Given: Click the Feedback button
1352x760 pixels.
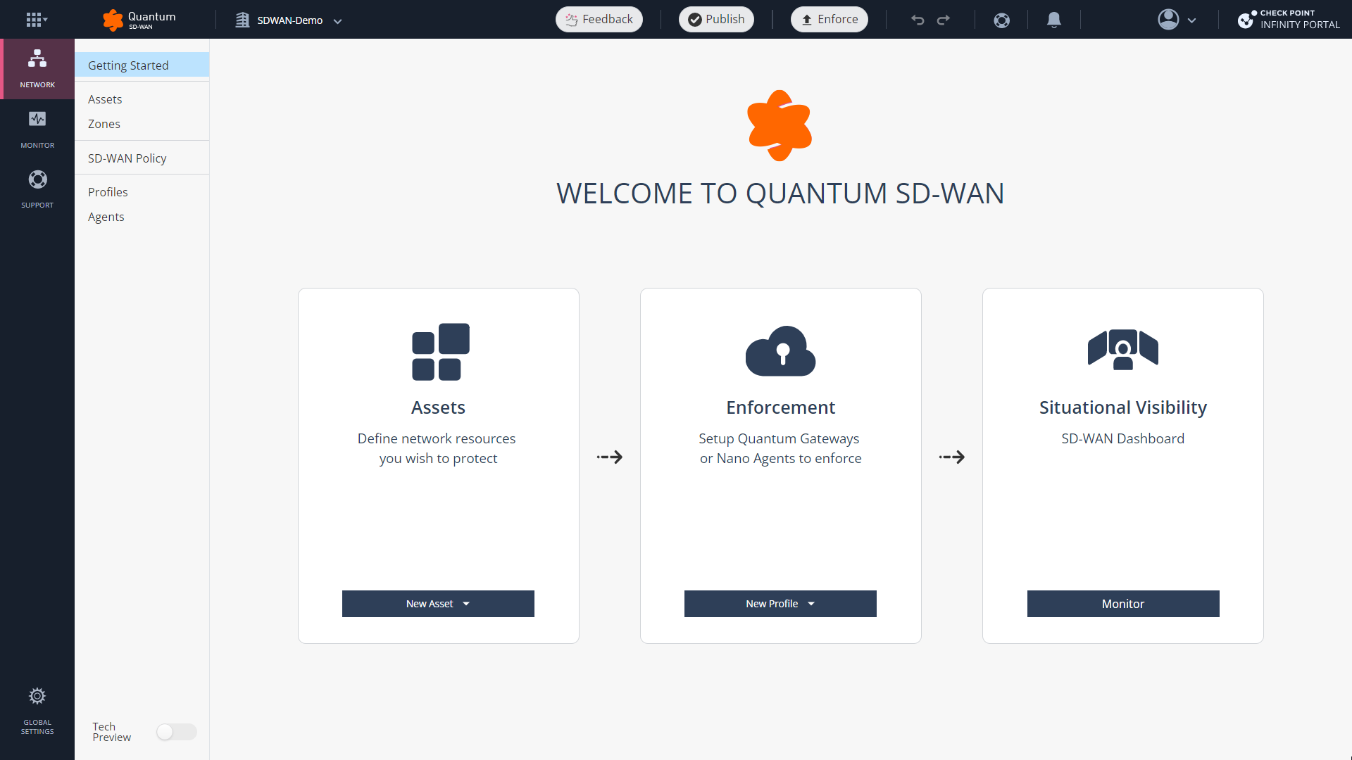Looking at the screenshot, I should [598, 18].
